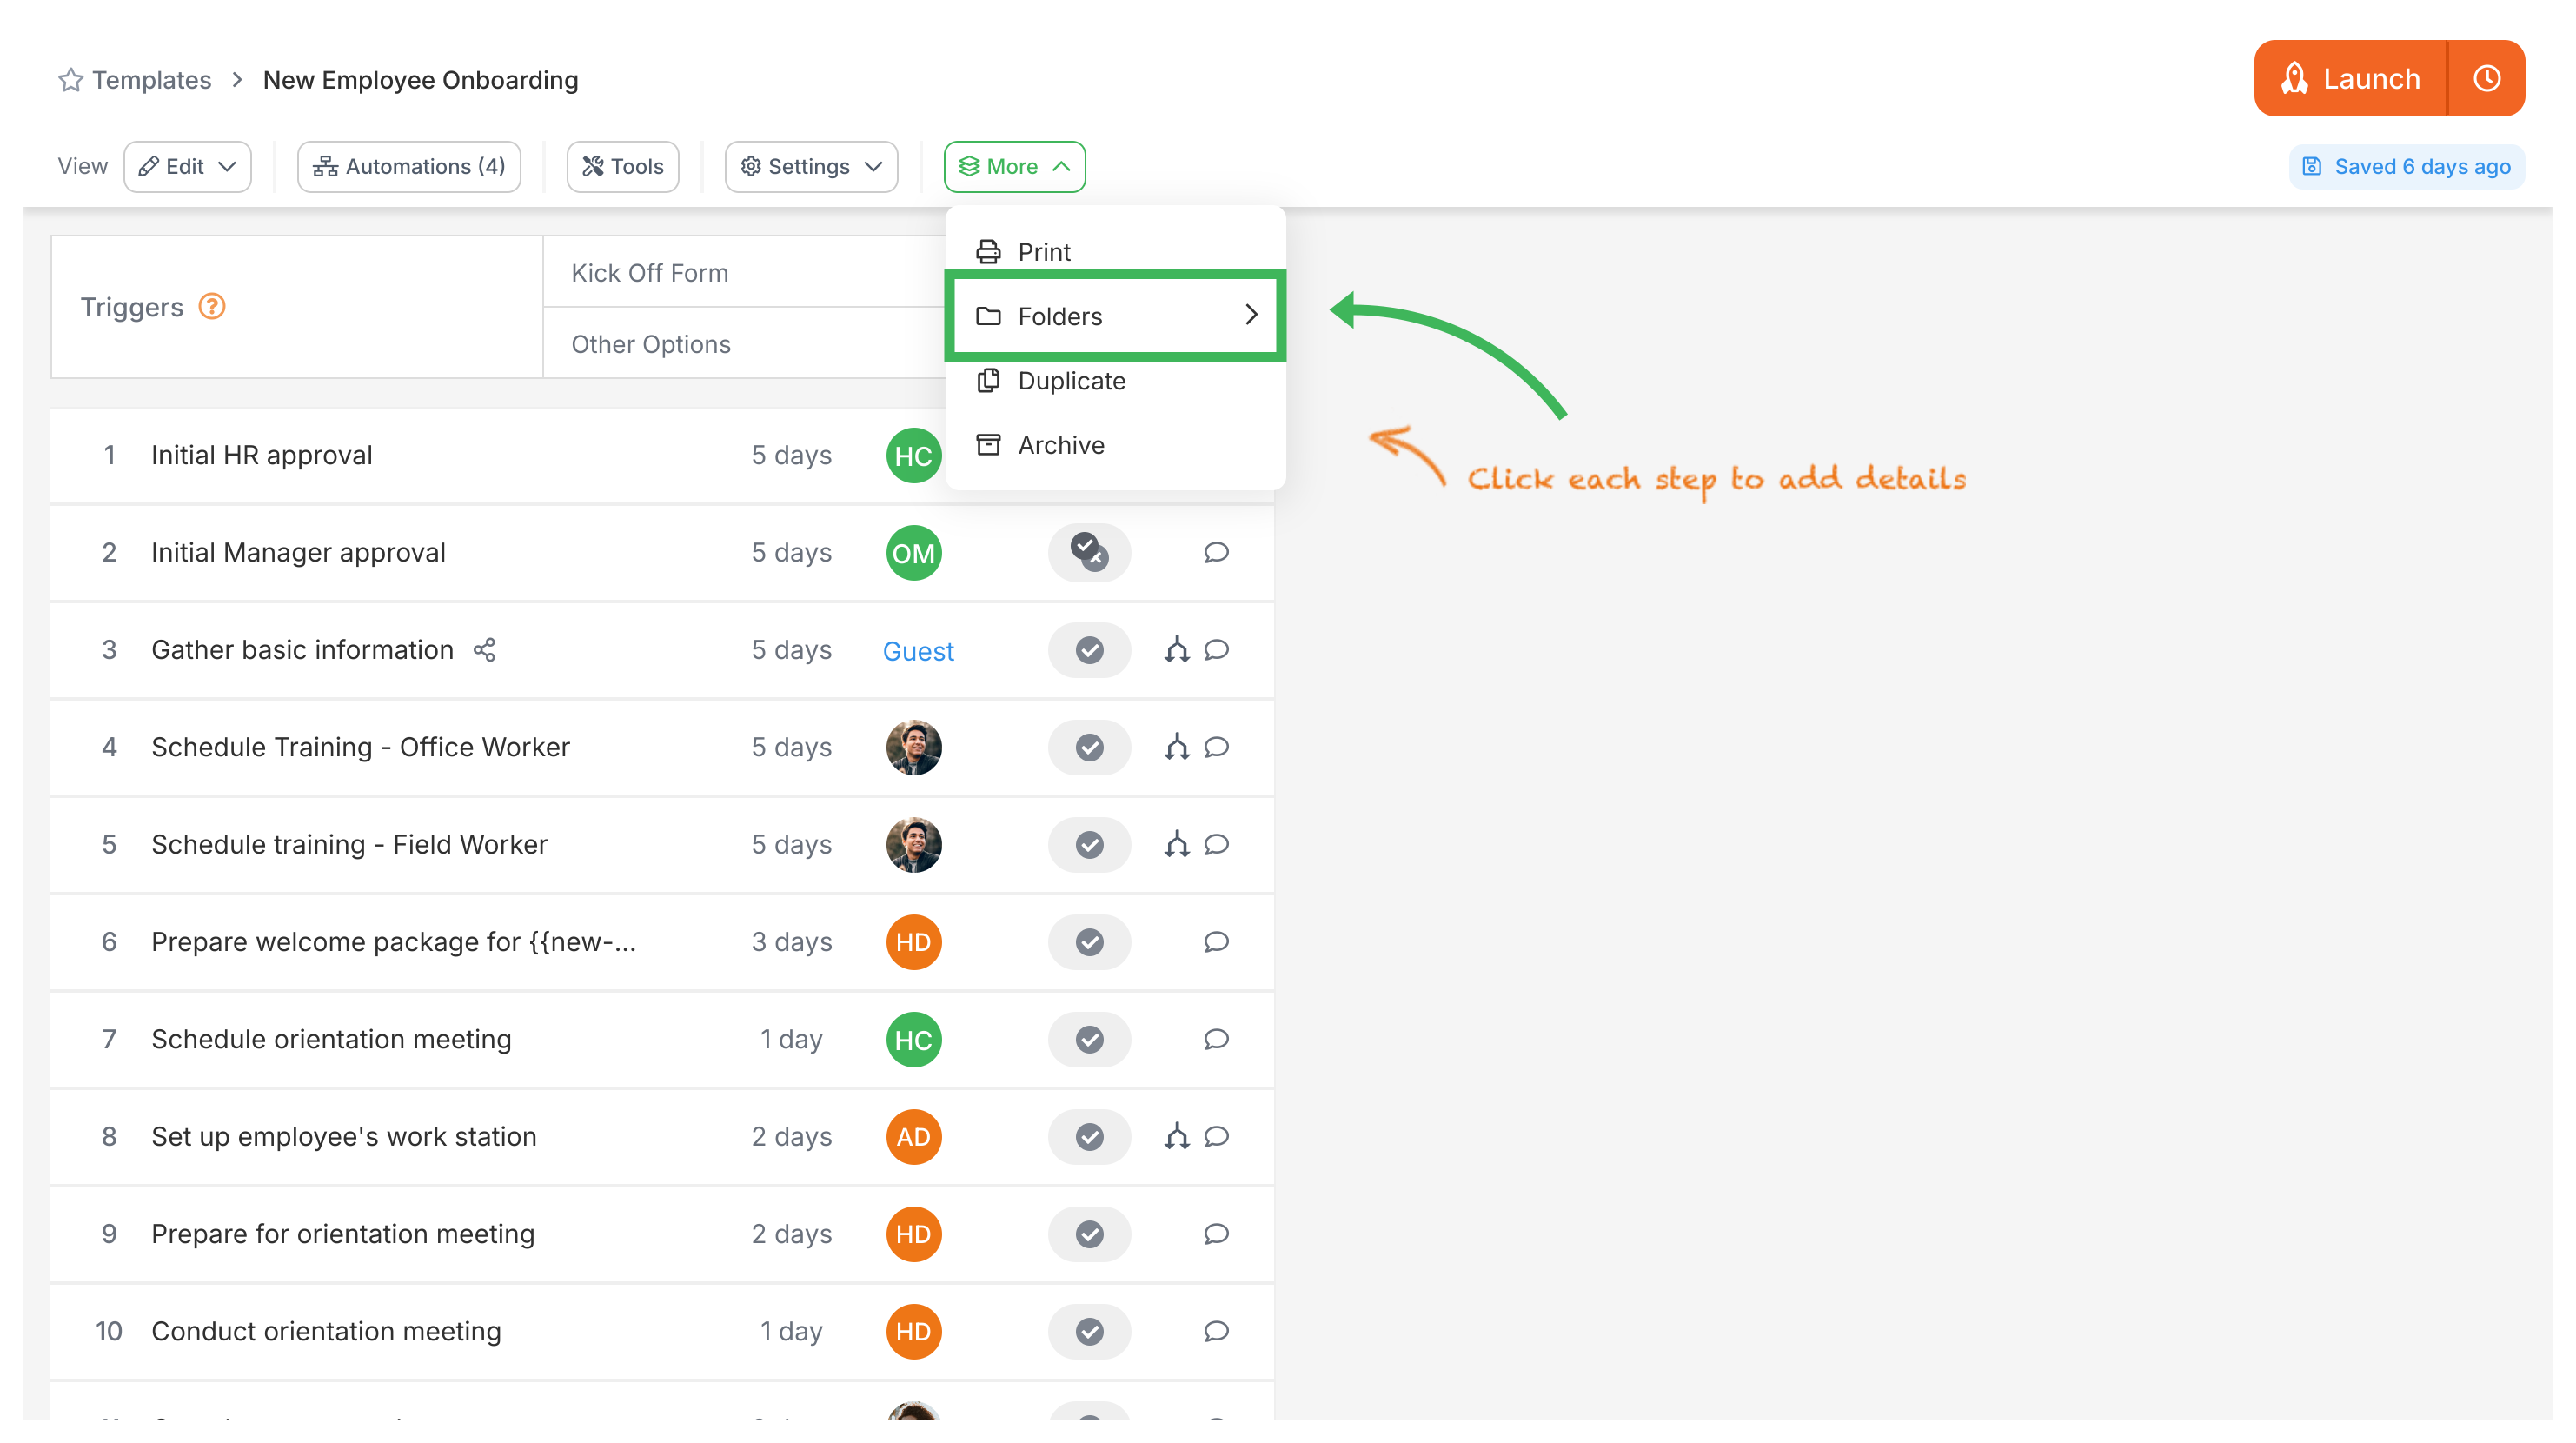Toggle checkmark for Prepare for orientation meeting
The image size is (2576, 1443).
pos(1089,1234)
